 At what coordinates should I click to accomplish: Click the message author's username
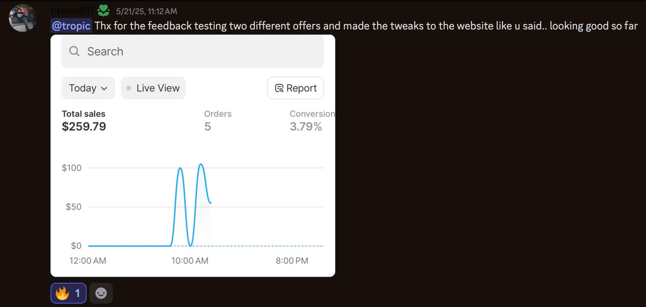tap(72, 10)
